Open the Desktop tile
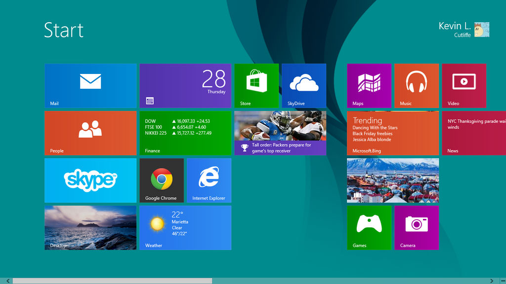This screenshot has width=506, height=284. pyautogui.click(x=90, y=228)
